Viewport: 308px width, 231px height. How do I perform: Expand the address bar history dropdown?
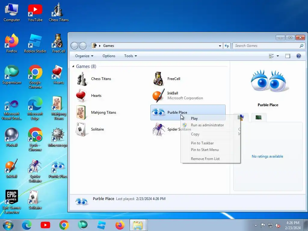[x=220, y=46]
